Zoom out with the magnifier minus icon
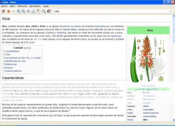Image resolution: width=175 pixels, height=126 pixels. (23, 11)
